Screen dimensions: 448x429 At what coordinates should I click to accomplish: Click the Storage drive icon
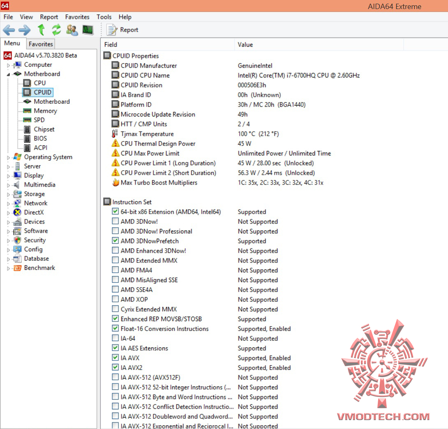(x=17, y=194)
